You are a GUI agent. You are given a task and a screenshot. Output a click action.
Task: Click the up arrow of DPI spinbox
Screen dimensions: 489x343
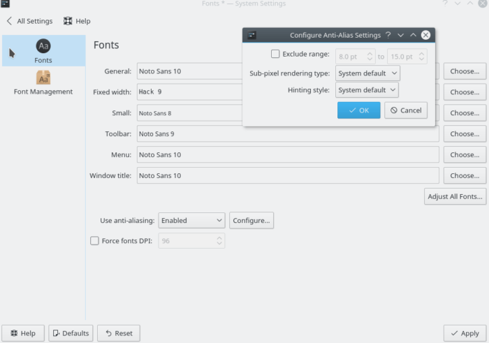click(x=219, y=238)
